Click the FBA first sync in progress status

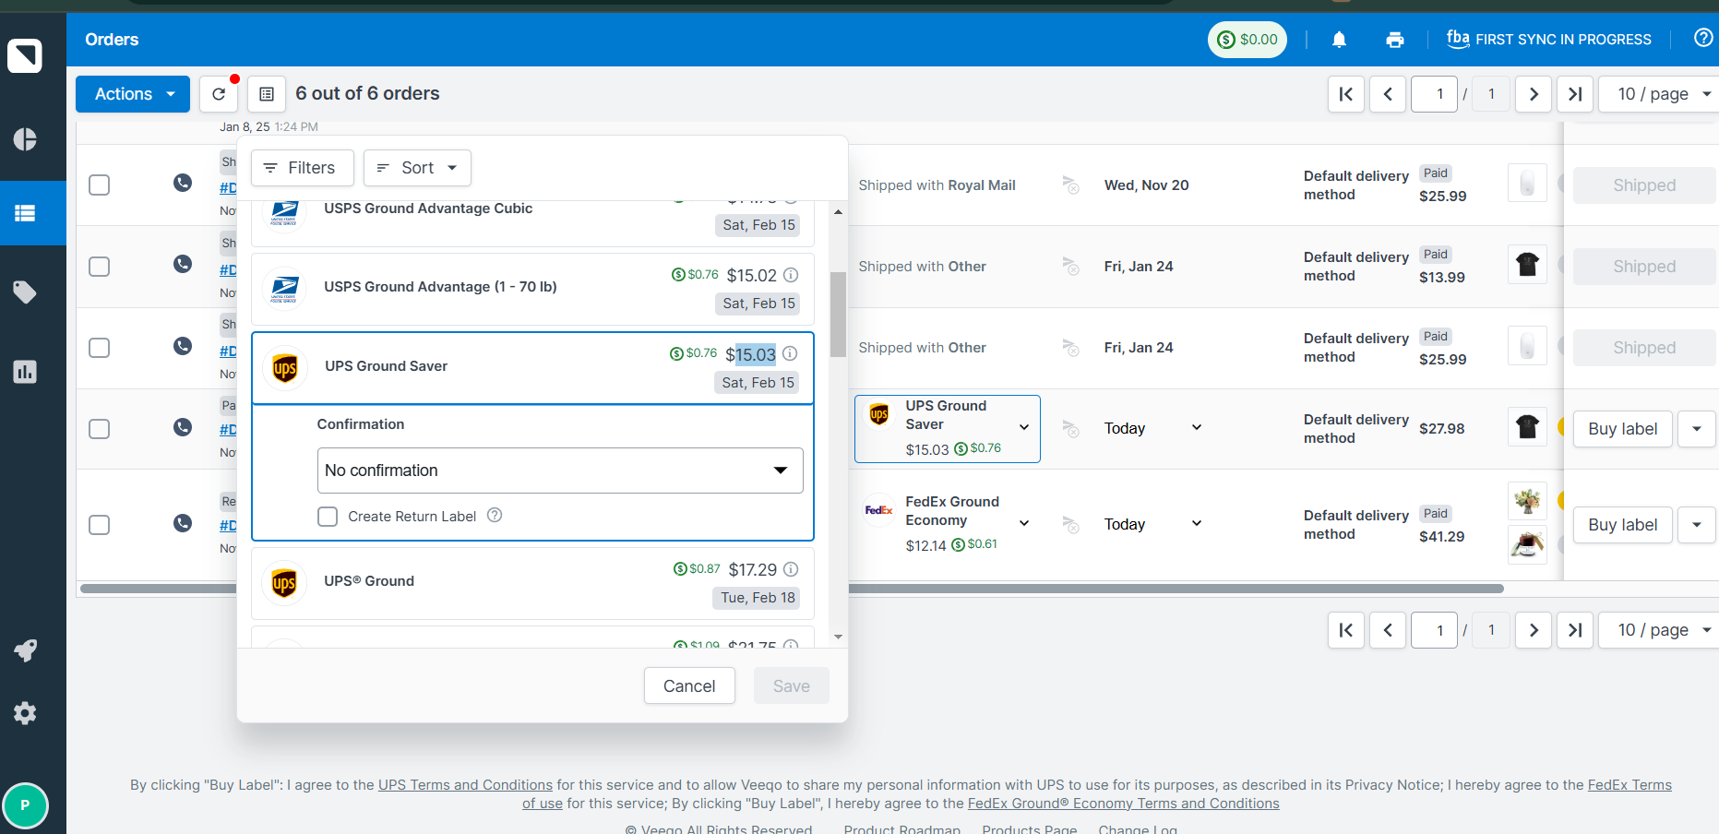pyautogui.click(x=1549, y=40)
